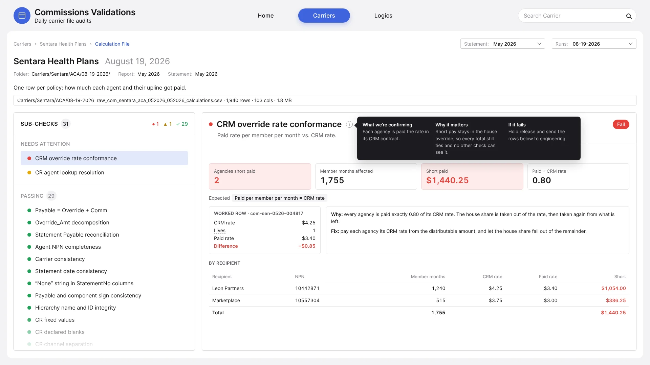650x365 pixels.
Task: Open Hierarchy name and ID integrity check
Action: (x=104, y=308)
